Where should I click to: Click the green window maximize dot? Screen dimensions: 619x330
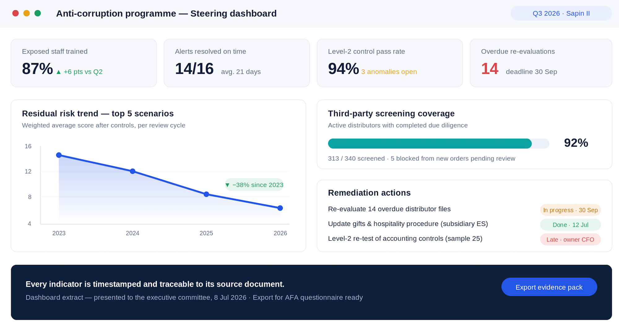coord(38,13)
